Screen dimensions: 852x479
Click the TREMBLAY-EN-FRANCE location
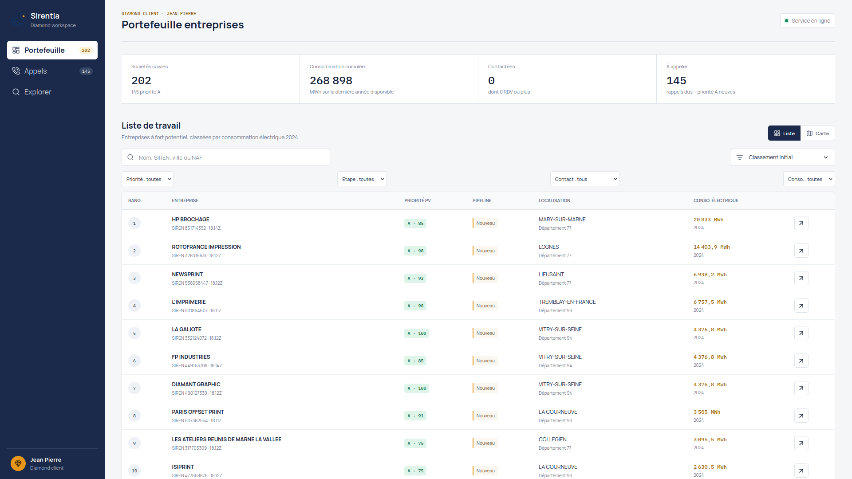[567, 302]
